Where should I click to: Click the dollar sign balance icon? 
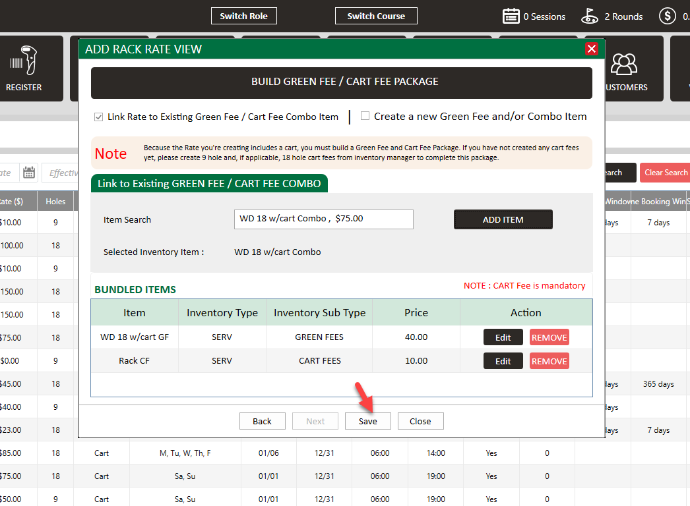667,16
